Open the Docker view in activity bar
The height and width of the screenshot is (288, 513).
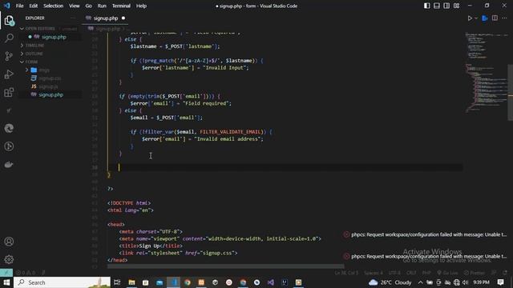click(x=9, y=164)
